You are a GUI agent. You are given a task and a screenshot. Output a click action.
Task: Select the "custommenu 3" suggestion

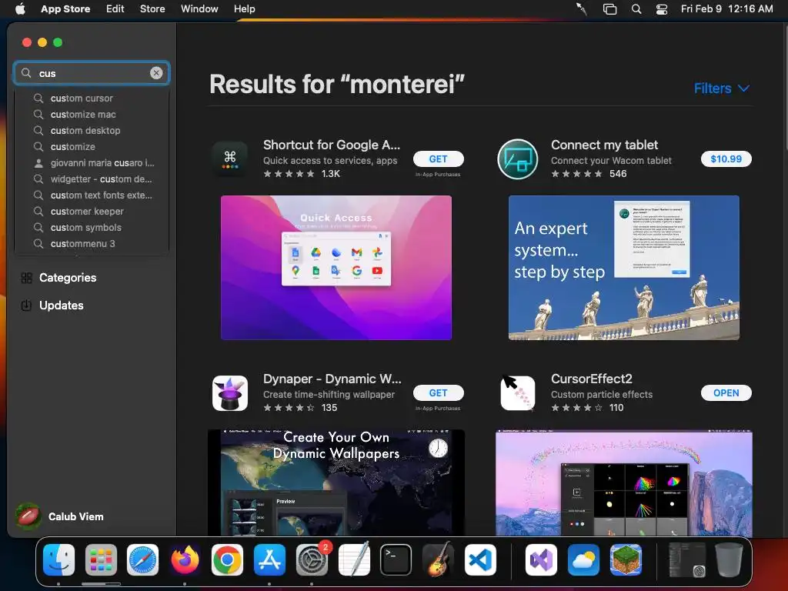92,244
